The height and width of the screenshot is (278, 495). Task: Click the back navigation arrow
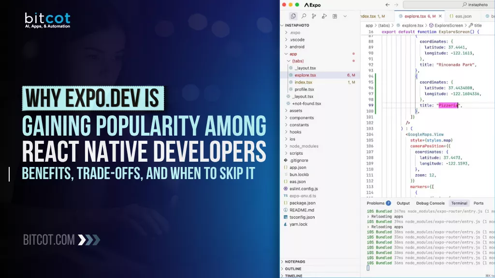pos(387,5)
